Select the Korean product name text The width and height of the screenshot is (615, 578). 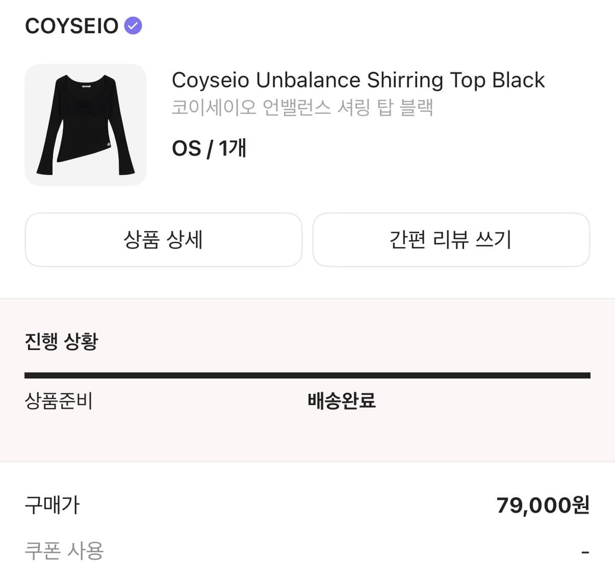(303, 108)
